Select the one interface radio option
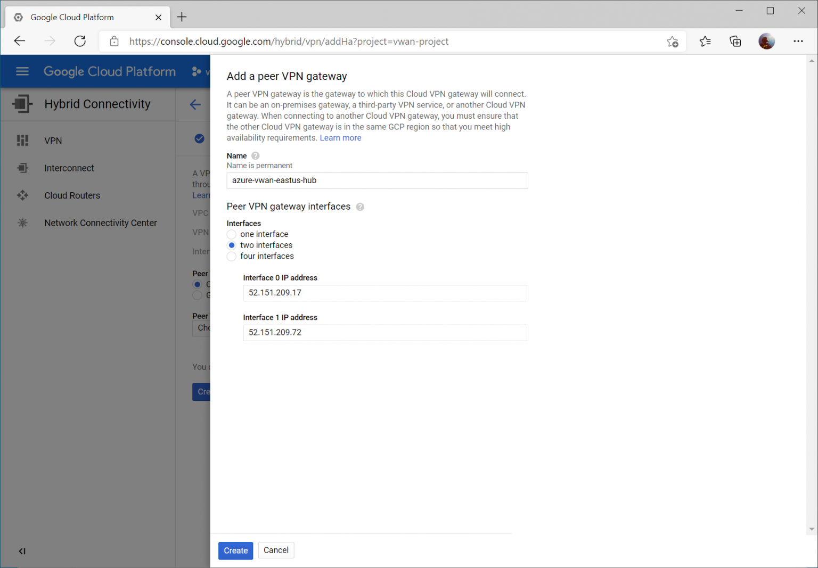This screenshot has height=568, width=818. coord(232,234)
